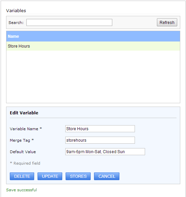Image resolution: width=186 pixels, height=197 pixels.
Task: Focus the Variable Name text field
Action: 100,129
